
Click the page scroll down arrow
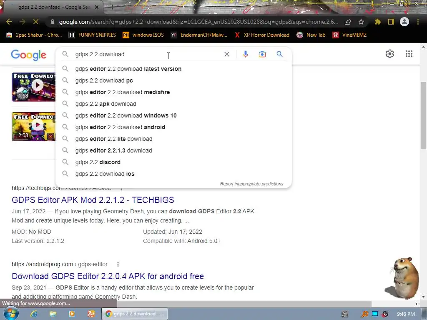(x=423, y=296)
